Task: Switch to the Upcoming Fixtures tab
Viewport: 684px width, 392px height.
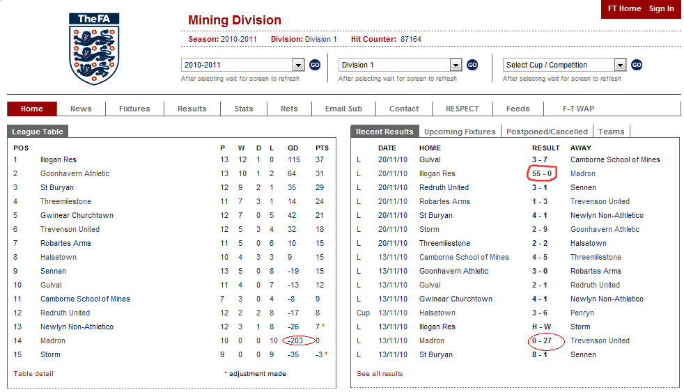Action: (460, 132)
